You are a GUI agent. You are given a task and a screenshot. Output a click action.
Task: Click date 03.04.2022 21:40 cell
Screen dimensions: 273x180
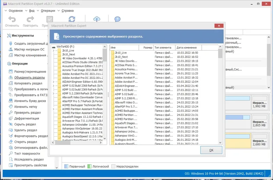click(x=187, y=86)
